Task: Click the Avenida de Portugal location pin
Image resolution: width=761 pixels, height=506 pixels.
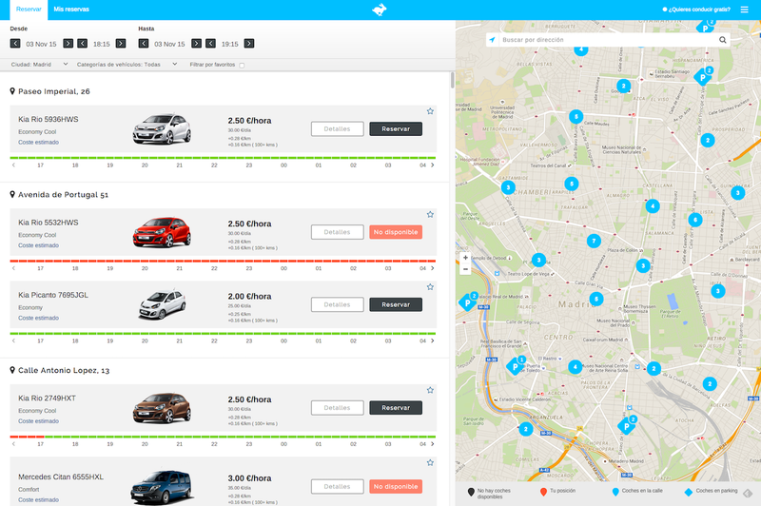Action: point(12,195)
